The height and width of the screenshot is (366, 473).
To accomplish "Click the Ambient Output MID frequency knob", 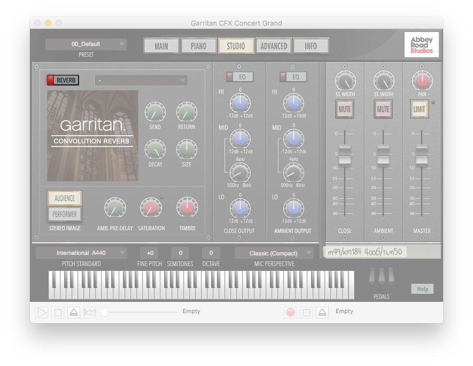I will 293,173.
